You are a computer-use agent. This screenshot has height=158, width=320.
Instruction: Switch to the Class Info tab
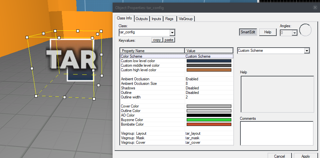pos(124,18)
